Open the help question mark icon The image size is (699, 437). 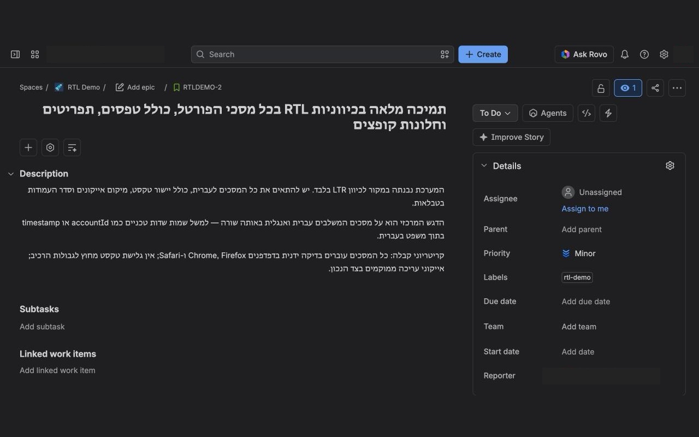tap(644, 54)
